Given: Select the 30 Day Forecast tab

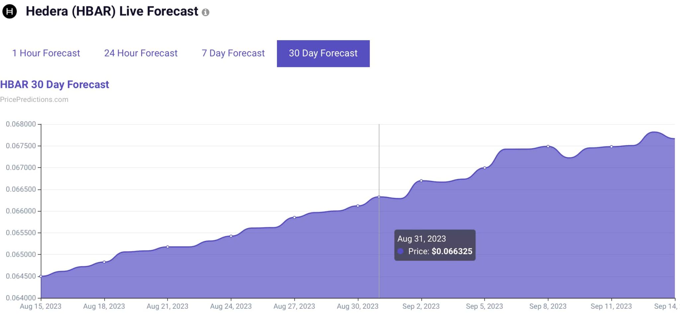Looking at the screenshot, I should tap(323, 53).
